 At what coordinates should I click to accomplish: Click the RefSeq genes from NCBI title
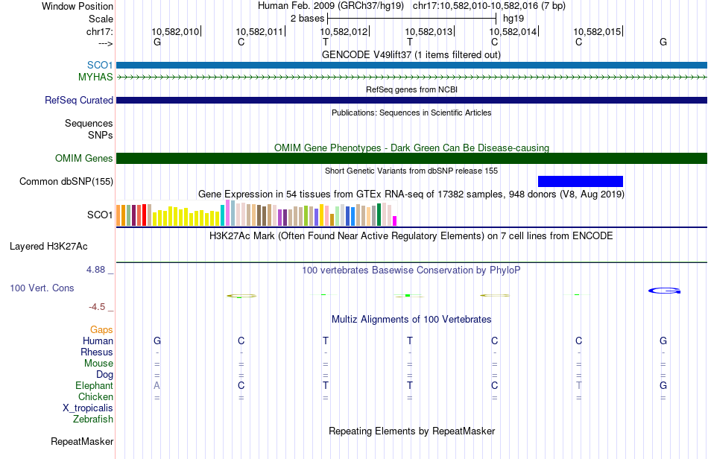click(x=411, y=90)
